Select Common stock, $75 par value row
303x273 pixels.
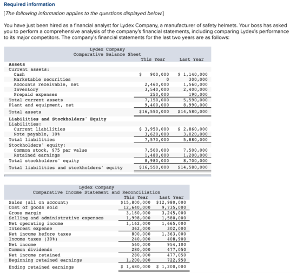point(50,150)
